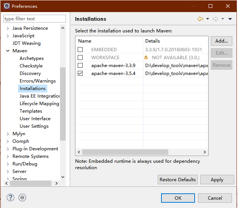
Task: Expand the Run/Debug tree node
Action: point(8,164)
